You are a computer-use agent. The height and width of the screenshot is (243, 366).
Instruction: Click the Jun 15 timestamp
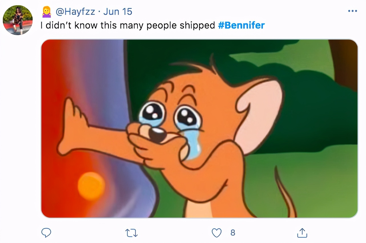[118, 12]
